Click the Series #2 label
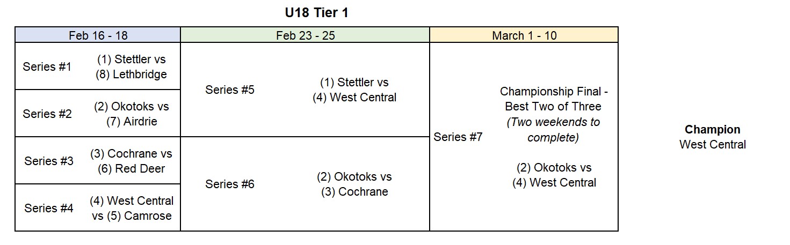Image resolution: width=790 pixels, height=245 pixels. tap(47, 114)
